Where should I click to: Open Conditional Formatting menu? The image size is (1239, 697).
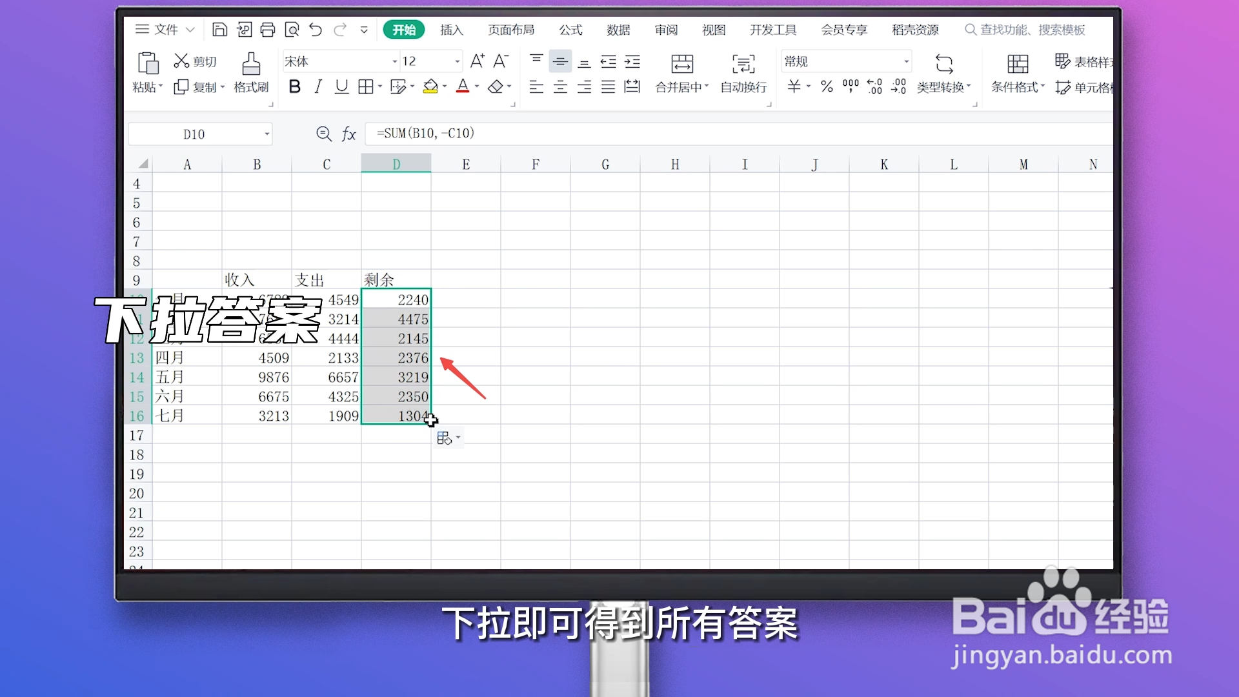coord(1018,74)
